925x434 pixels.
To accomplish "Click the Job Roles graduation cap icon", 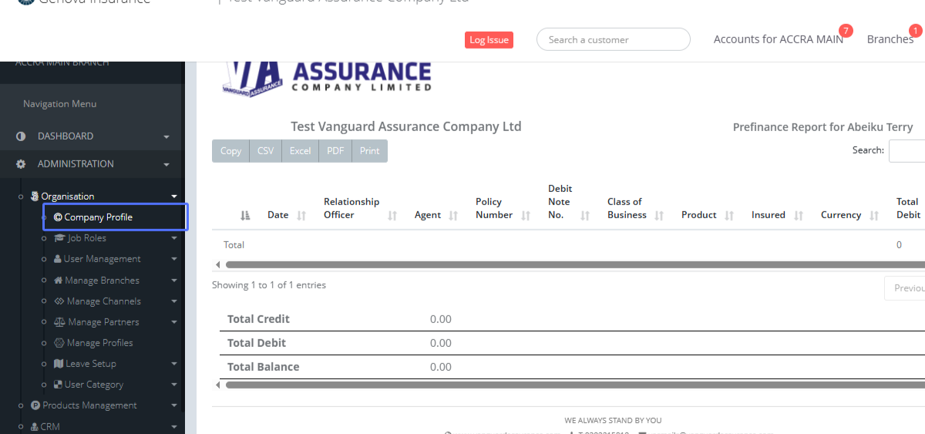I will [59, 238].
